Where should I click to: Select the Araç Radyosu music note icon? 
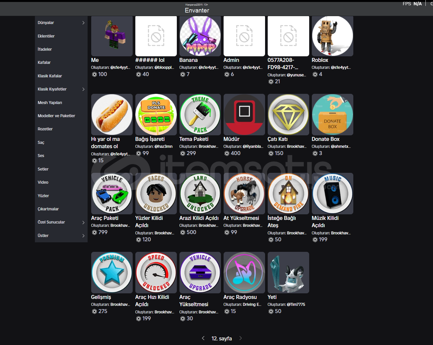(x=244, y=273)
